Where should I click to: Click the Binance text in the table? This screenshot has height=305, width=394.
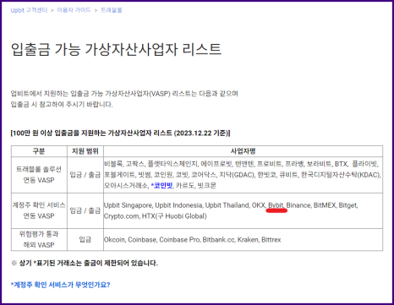pyautogui.click(x=298, y=205)
